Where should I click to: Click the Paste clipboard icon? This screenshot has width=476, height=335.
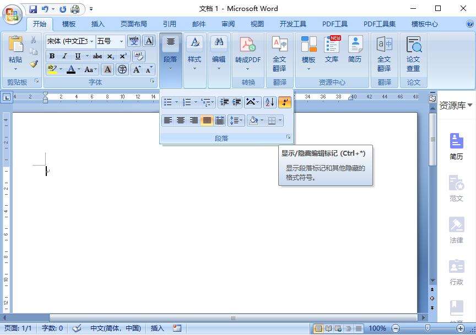pyautogui.click(x=15, y=45)
